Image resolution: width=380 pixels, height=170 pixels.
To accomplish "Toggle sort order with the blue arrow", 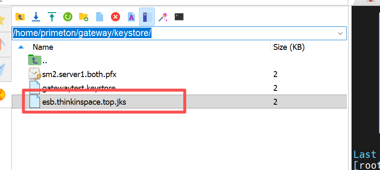I will pyautogui.click(x=21, y=47).
